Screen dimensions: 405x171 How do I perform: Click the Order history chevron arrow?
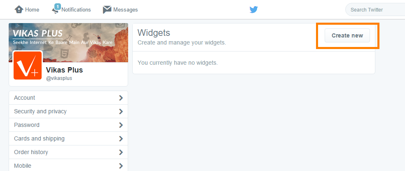click(x=121, y=152)
